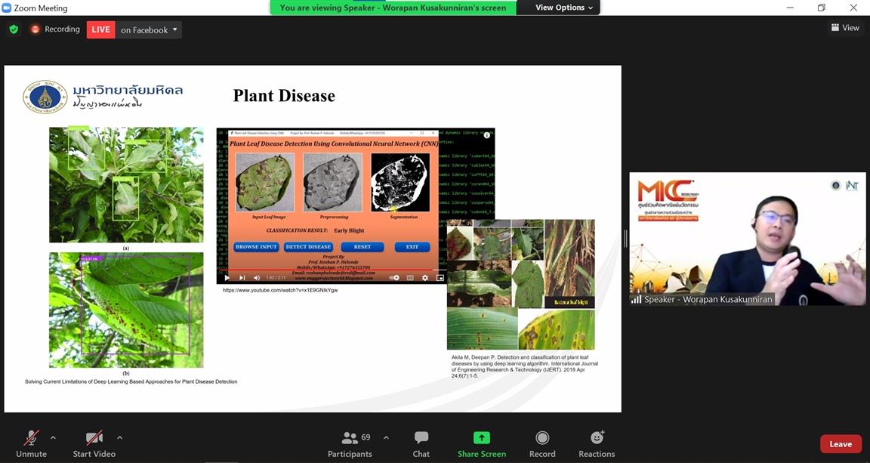Screen dimensions: 870x463
Task: Expand participants options arrow next to count
Action: click(x=386, y=437)
